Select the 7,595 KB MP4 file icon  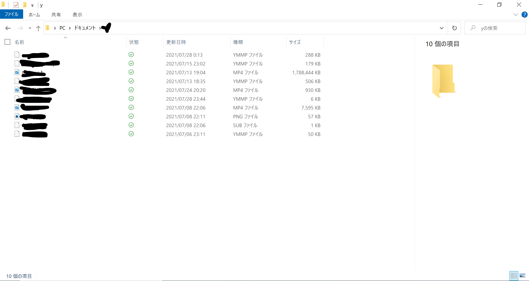(x=17, y=107)
